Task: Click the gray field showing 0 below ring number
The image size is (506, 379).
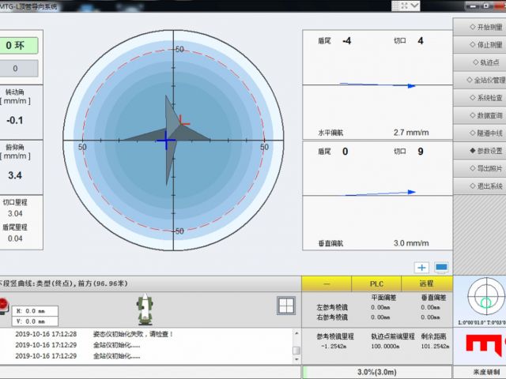Action: [x=17, y=69]
